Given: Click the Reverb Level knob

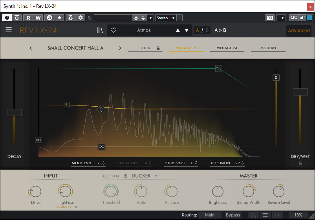Looking at the screenshot, I should 279,192.
